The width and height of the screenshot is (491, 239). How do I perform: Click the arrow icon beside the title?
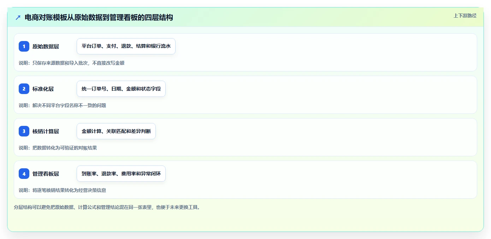pos(18,17)
